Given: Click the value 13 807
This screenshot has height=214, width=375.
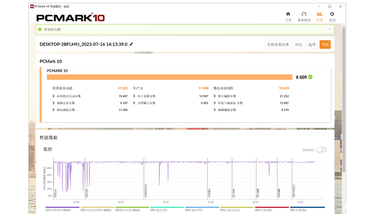Looking at the screenshot, I should coord(285,103).
